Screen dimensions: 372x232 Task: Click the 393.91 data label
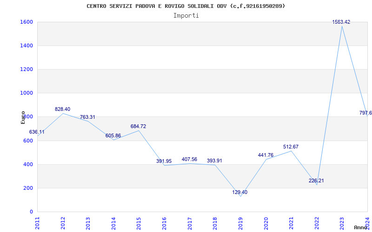pyautogui.click(x=214, y=161)
